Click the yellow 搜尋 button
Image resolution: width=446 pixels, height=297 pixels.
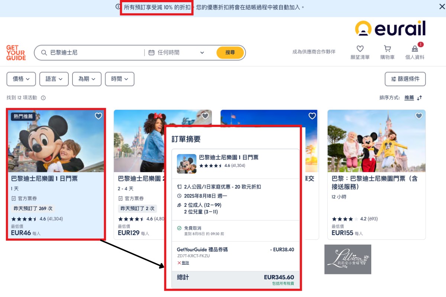[x=230, y=53]
